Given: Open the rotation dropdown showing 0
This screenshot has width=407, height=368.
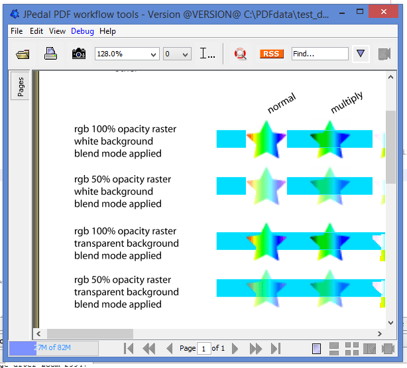Looking at the screenshot, I should pyautogui.click(x=177, y=54).
